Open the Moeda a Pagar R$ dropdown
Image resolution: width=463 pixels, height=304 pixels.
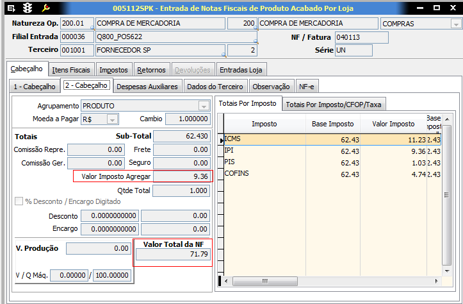[x=112, y=119]
